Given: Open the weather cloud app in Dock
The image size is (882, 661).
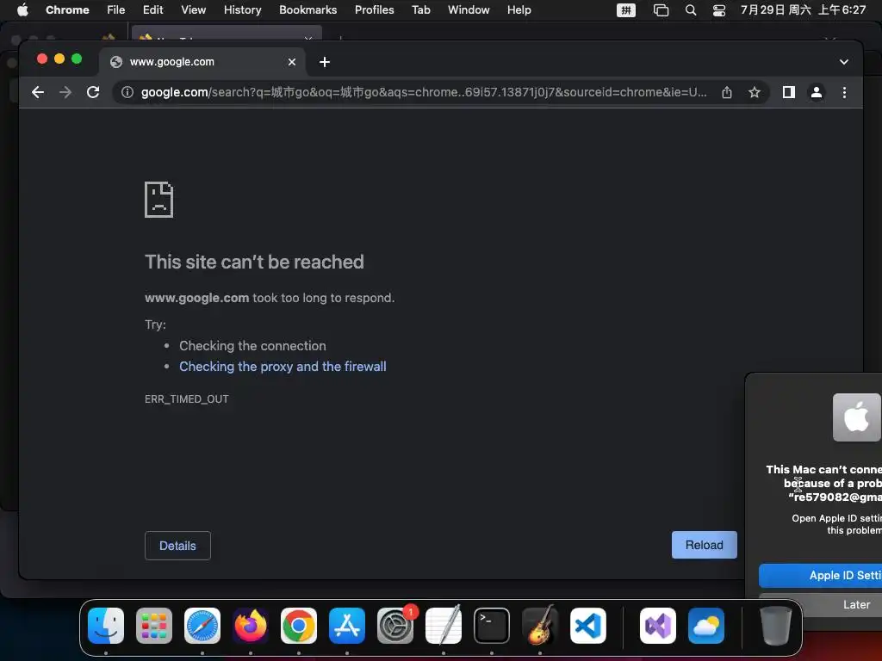Looking at the screenshot, I should coord(706,626).
